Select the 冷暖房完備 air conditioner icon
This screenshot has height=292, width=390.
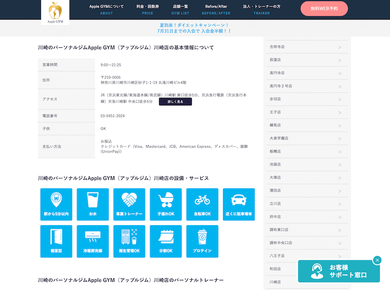click(93, 241)
